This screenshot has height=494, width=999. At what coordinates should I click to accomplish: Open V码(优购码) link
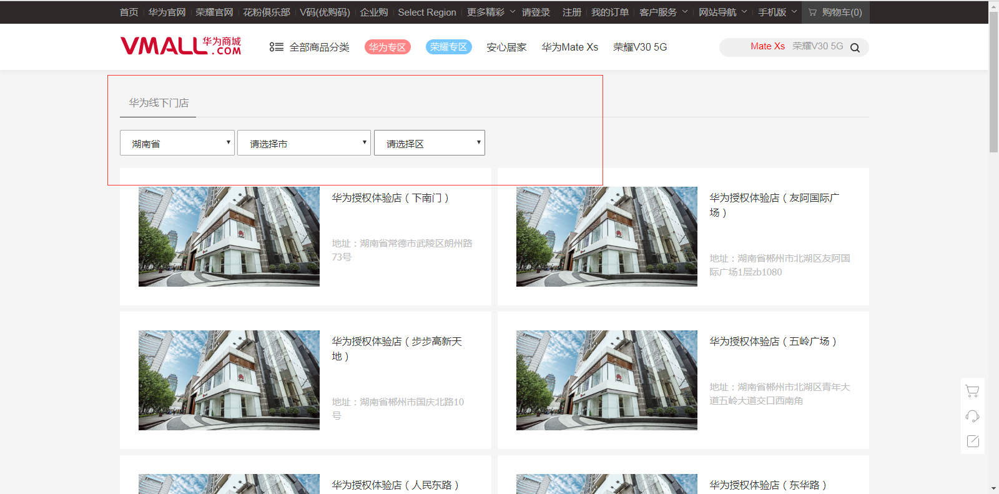coord(325,12)
